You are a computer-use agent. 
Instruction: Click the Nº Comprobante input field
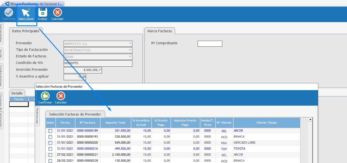(x=210, y=44)
